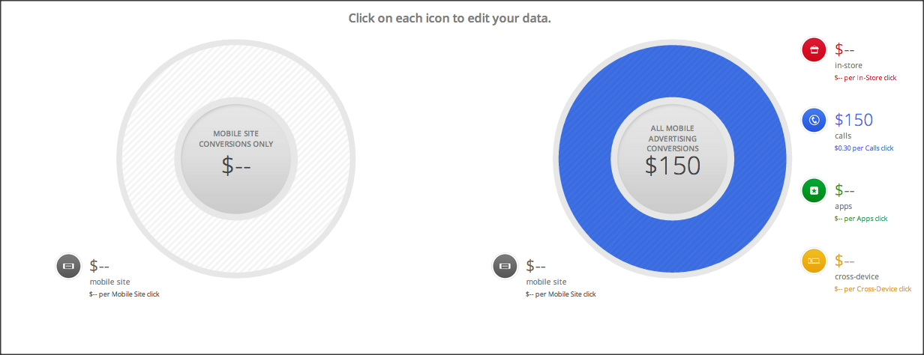This screenshot has width=924, height=355.
Task: Click the red in-store icon
Action: (x=814, y=49)
